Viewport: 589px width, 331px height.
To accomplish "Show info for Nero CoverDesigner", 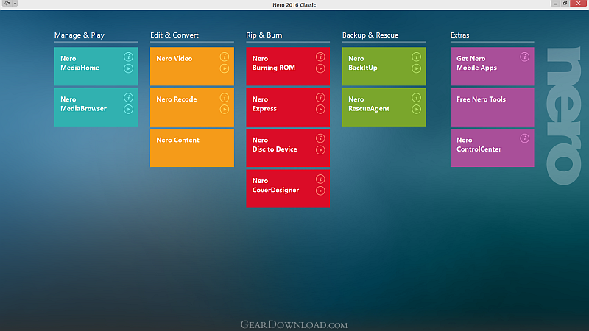I will [320, 179].
